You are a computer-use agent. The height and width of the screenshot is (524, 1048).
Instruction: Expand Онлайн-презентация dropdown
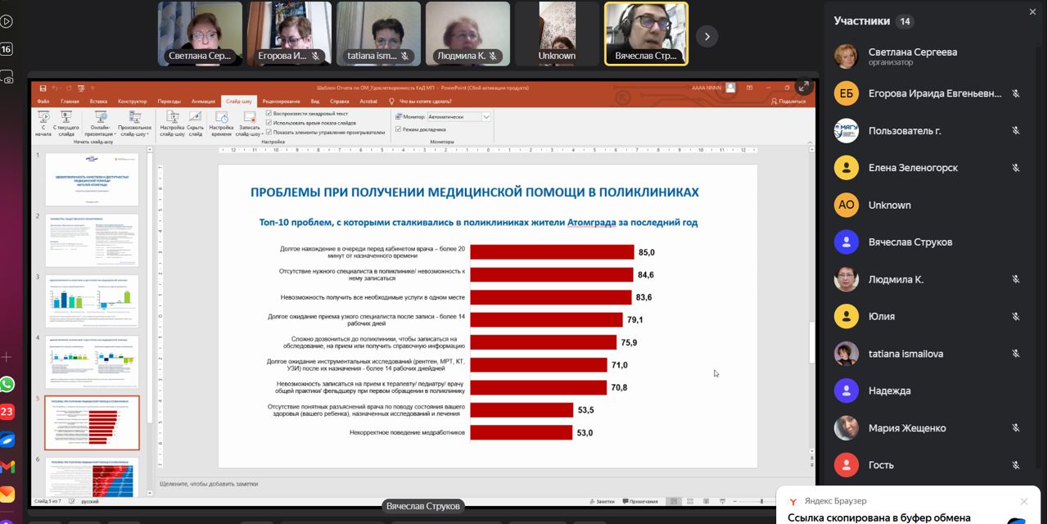click(101, 134)
